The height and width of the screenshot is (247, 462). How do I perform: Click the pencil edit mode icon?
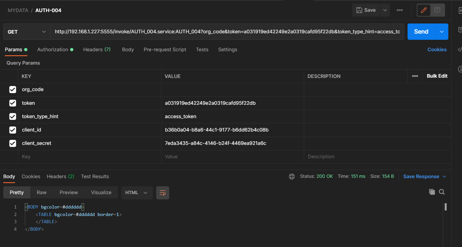424,10
